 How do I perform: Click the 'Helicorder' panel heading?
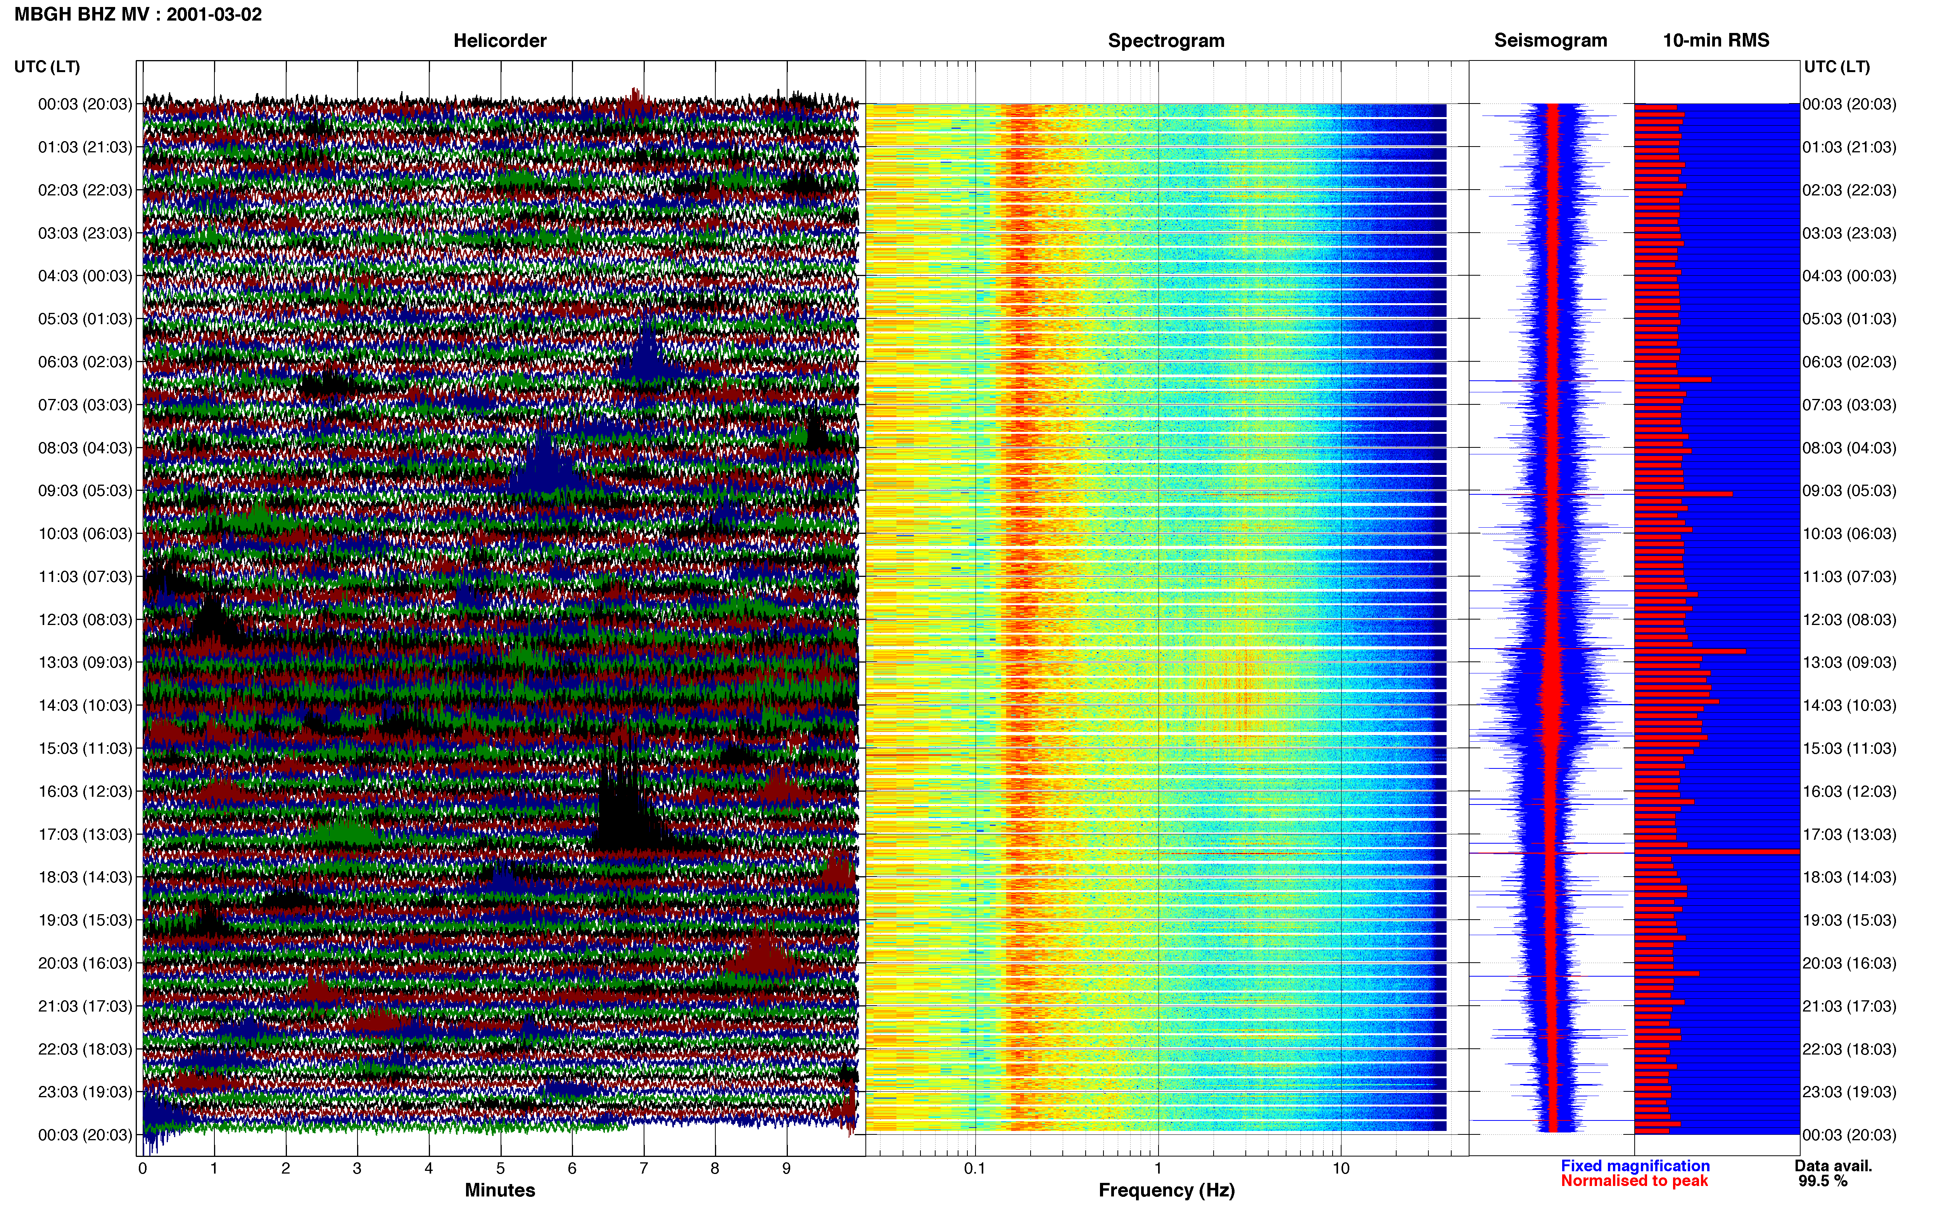click(500, 40)
